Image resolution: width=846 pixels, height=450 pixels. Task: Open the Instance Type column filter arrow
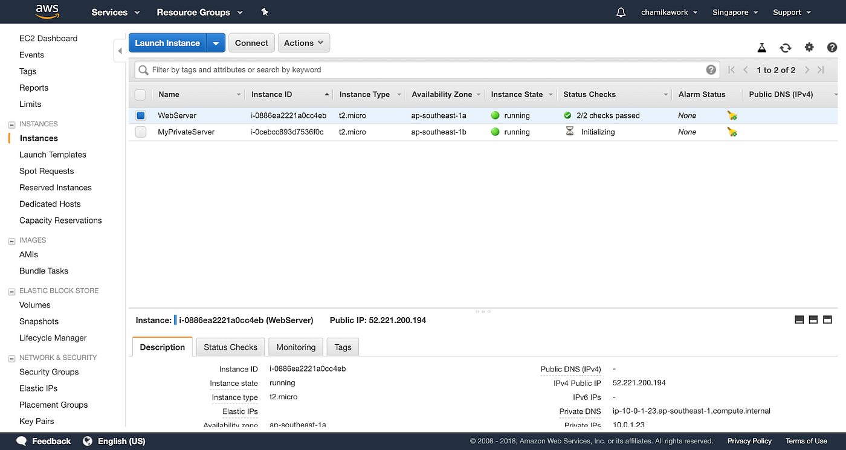pos(398,95)
